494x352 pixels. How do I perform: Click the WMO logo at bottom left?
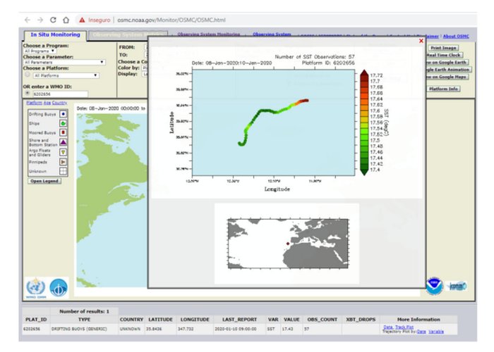pyautogui.click(x=35, y=288)
